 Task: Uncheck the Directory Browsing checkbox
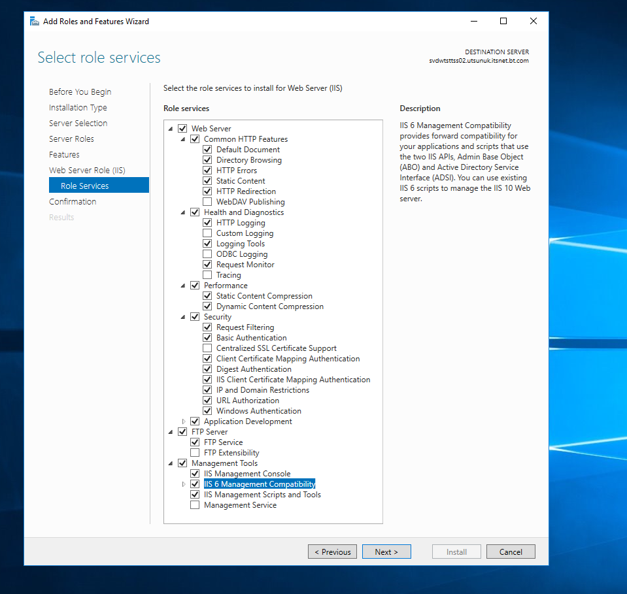click(207, 160)
